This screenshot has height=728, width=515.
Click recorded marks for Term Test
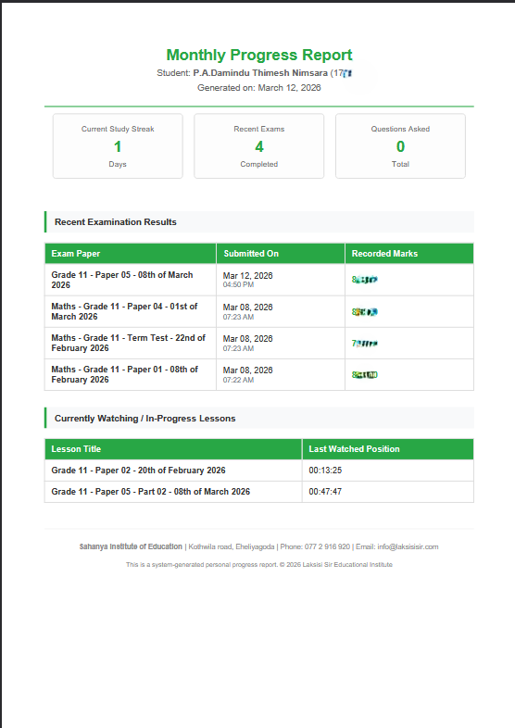(x=365, y=344)
